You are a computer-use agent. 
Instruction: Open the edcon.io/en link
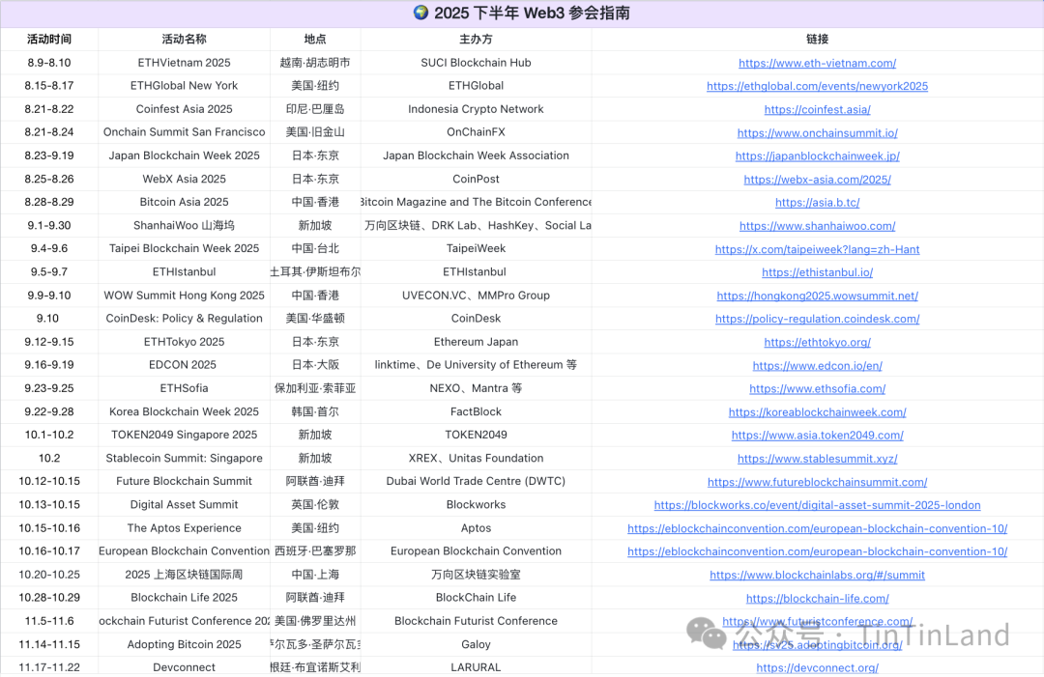(817, 366)
